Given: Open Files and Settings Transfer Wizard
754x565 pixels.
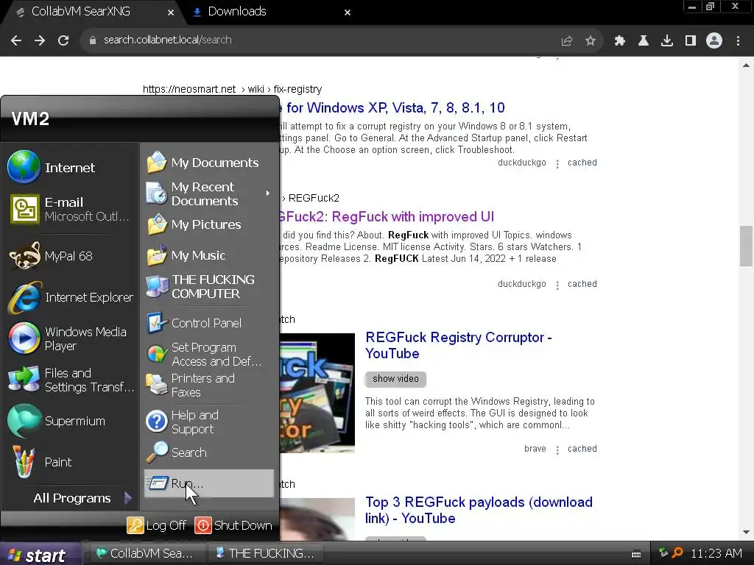Looking at the screenshot, I should (70, 380).
